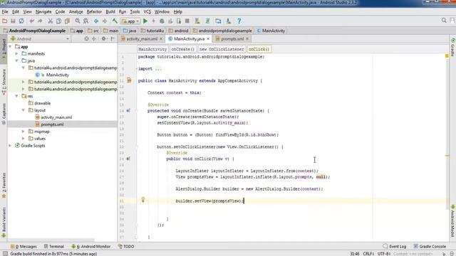Open the SDK Manager toolbar icon

coord(229,21)
